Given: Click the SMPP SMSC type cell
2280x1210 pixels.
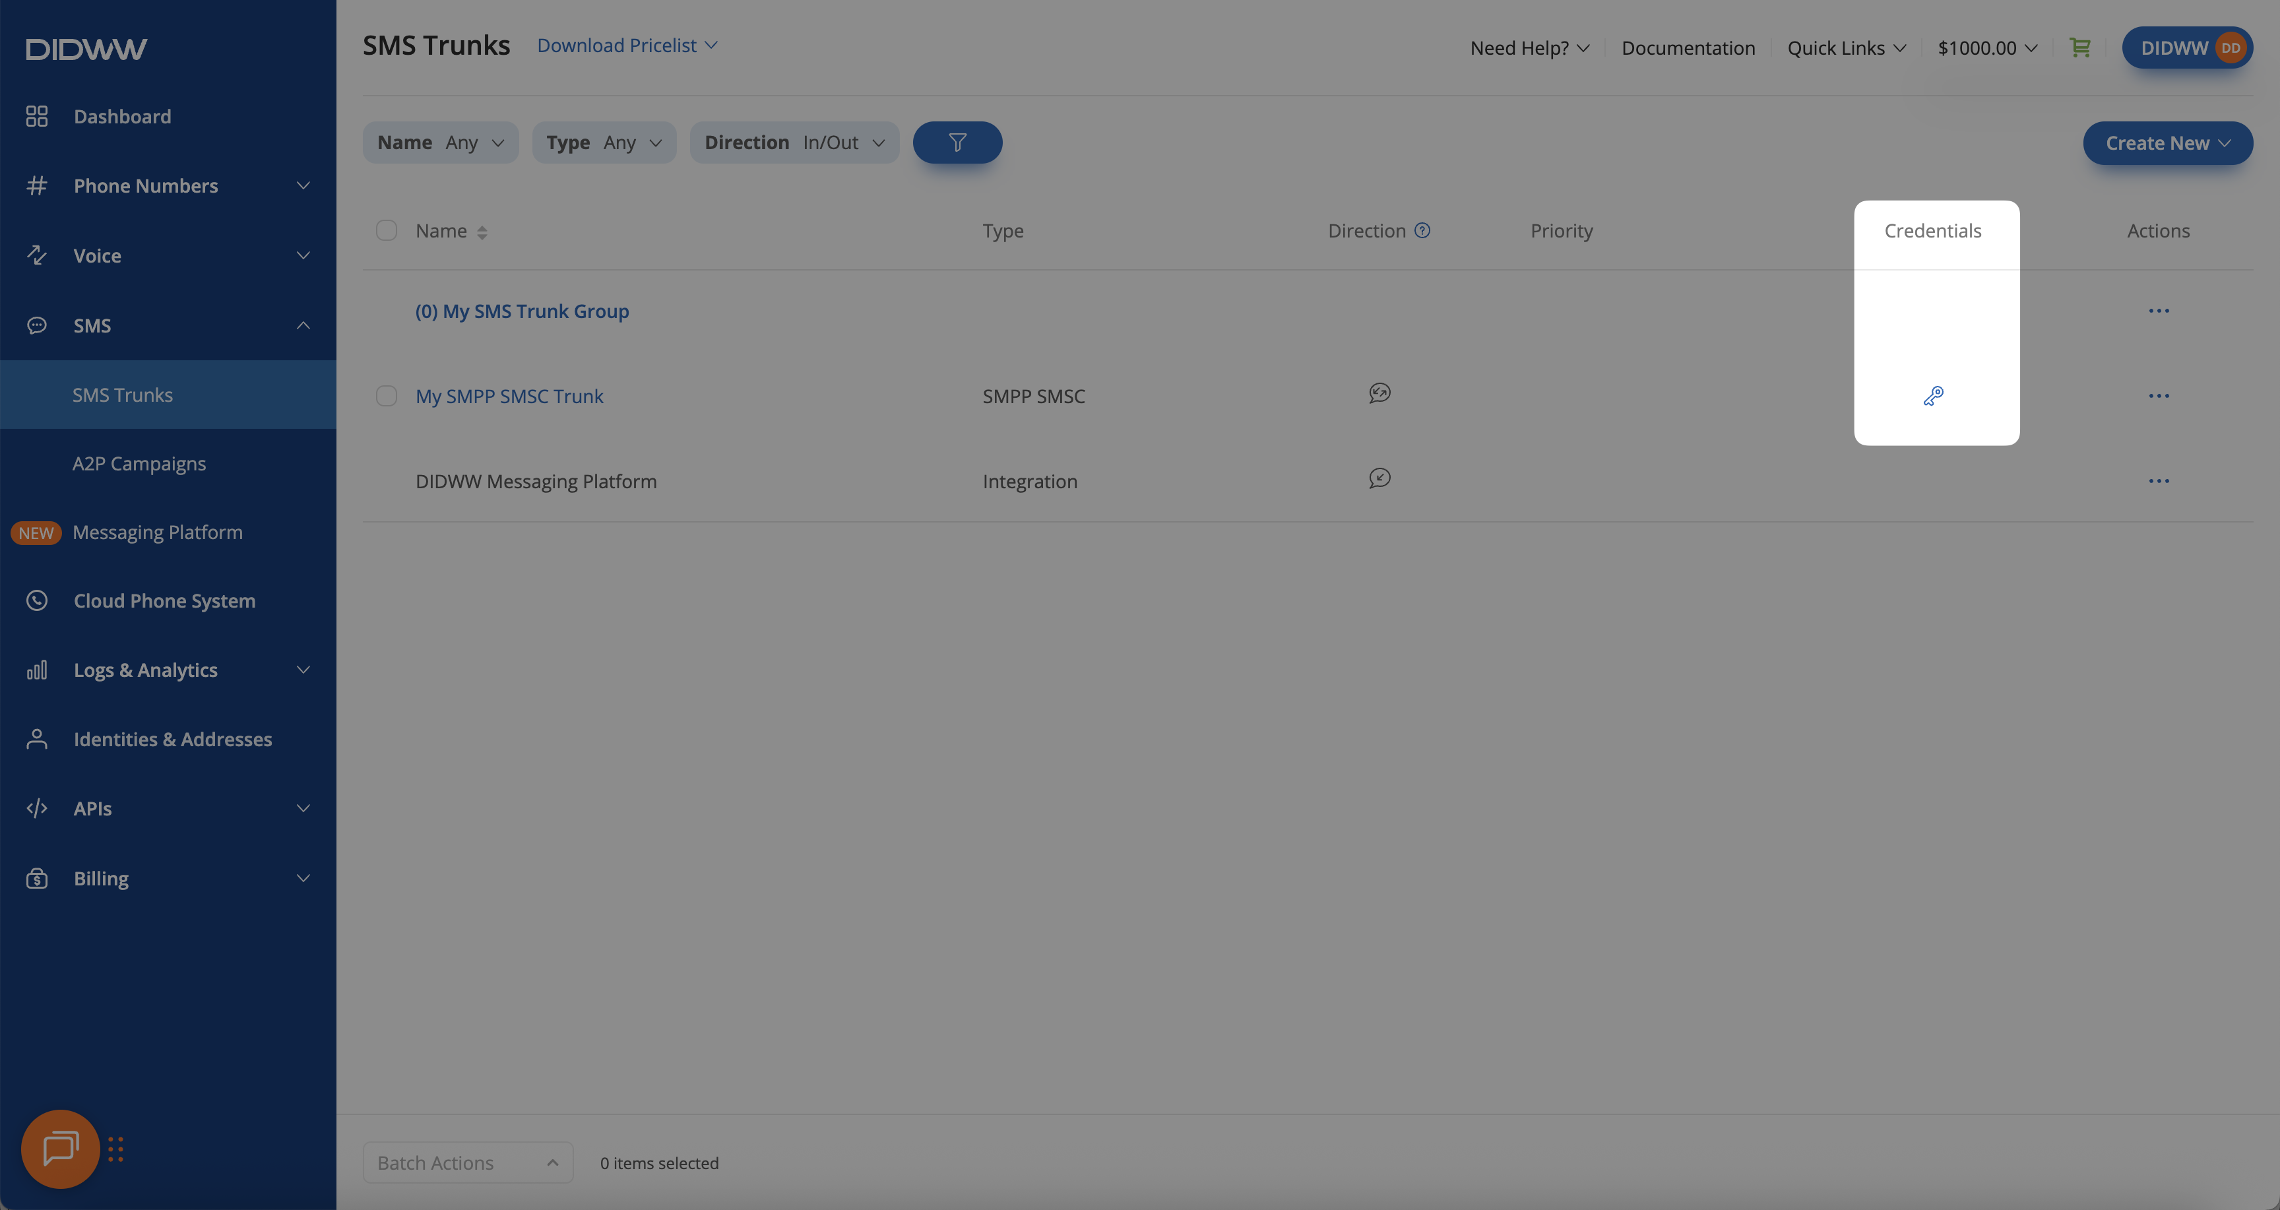Looking at the screenshot, I should click(x=1034, y=397).
